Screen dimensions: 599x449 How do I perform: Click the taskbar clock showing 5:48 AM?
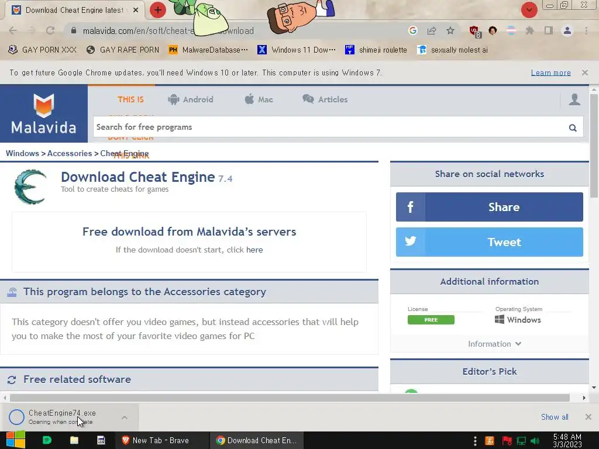pyautogui.click(x=567, y=441)
